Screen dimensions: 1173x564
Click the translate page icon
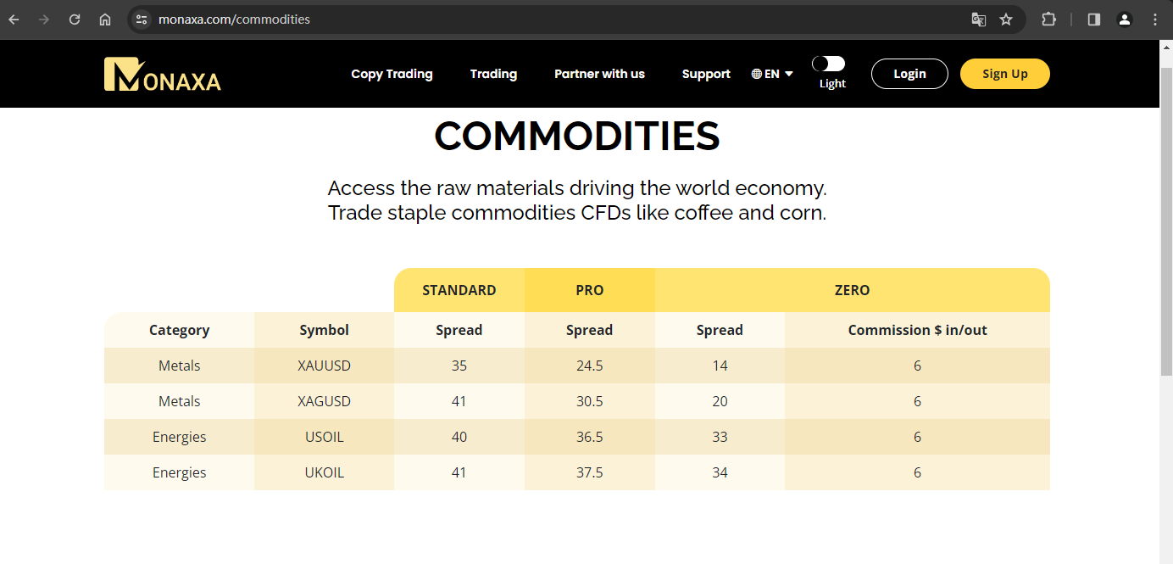coord(979,20)
